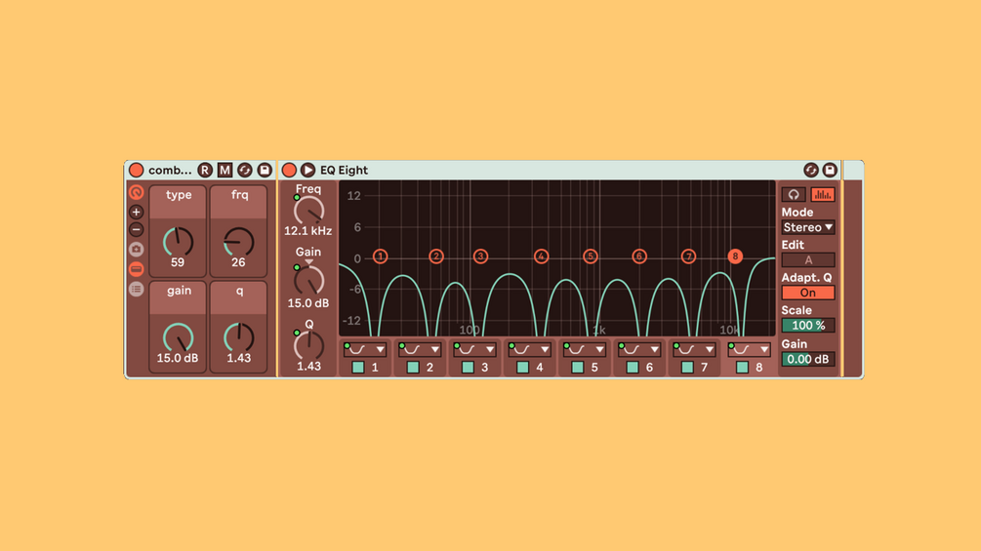Image resolution: width=981 pixels, height=551 pixels.
Task: Open filter type dropdown for band 3
Action: pos(475,349)
